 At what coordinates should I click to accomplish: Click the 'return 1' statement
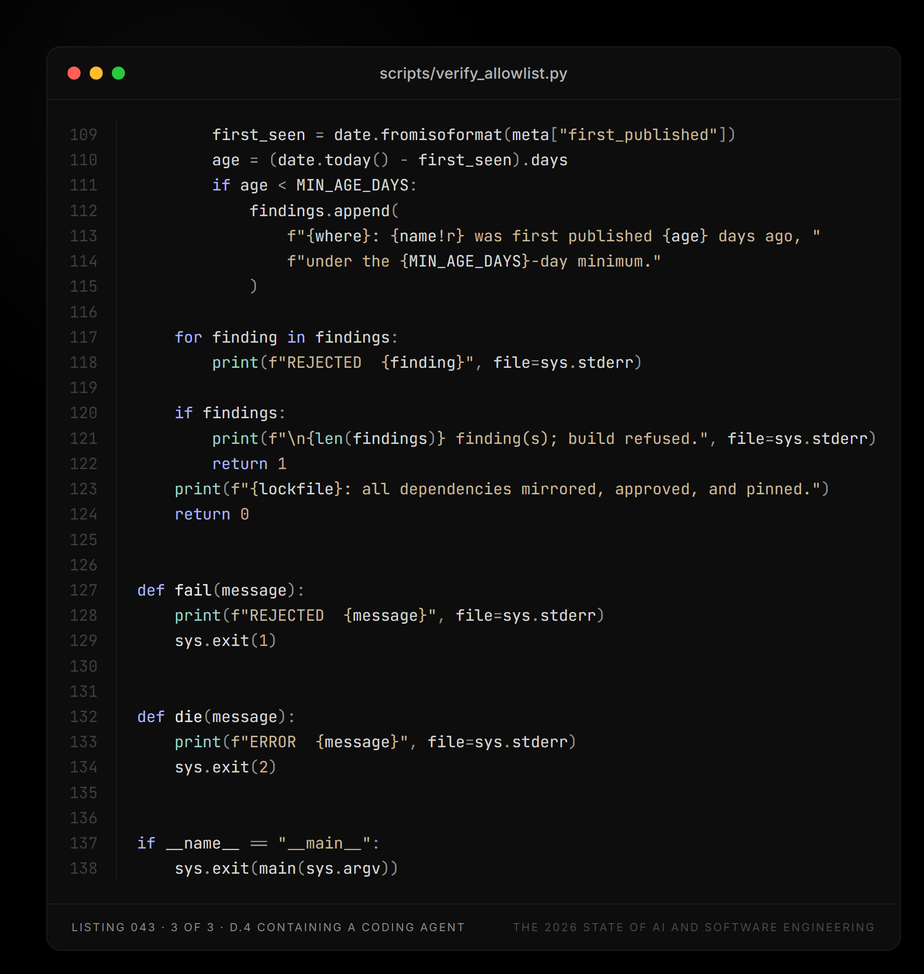point(249,464)
